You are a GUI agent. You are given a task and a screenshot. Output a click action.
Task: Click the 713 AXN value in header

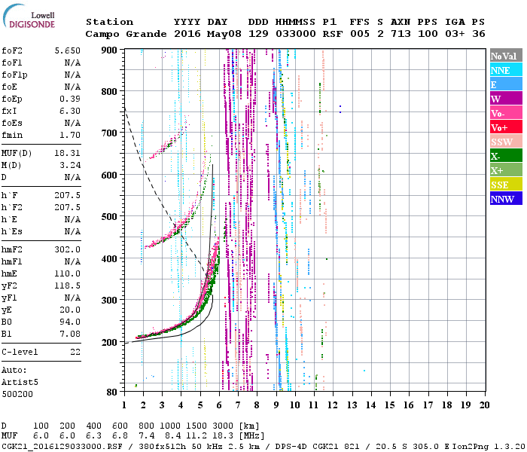[x=401, y=34]
